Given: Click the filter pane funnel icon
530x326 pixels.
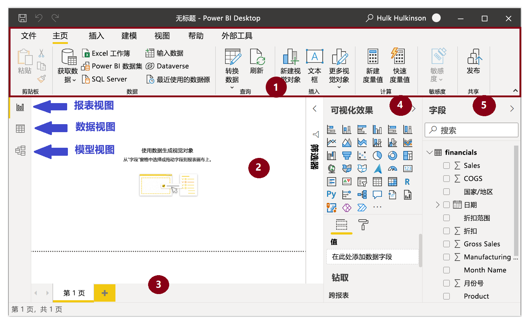Looking at the screenshot, I should tap(316, 134).
